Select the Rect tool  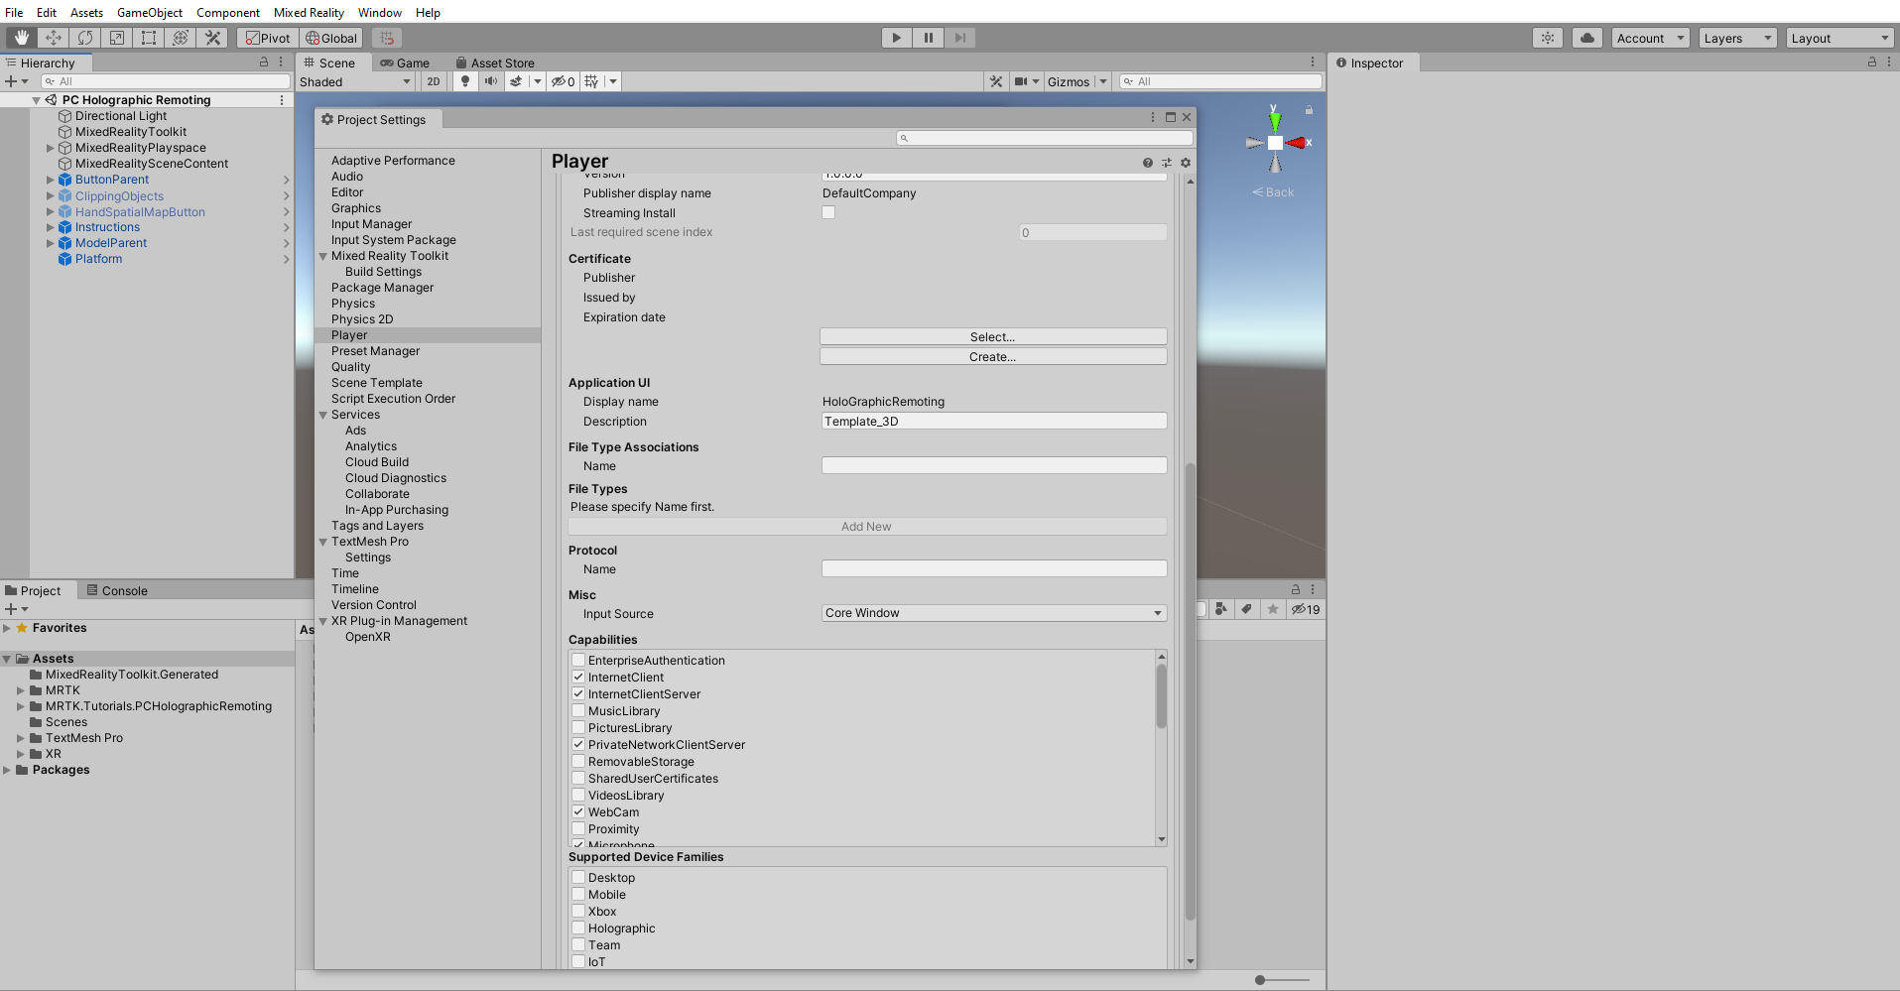149,38
